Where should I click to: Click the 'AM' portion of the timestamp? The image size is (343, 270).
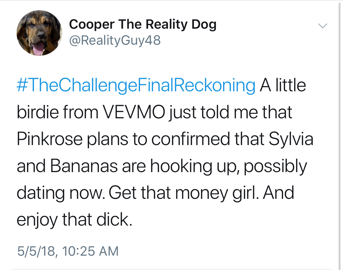[109, 251]
